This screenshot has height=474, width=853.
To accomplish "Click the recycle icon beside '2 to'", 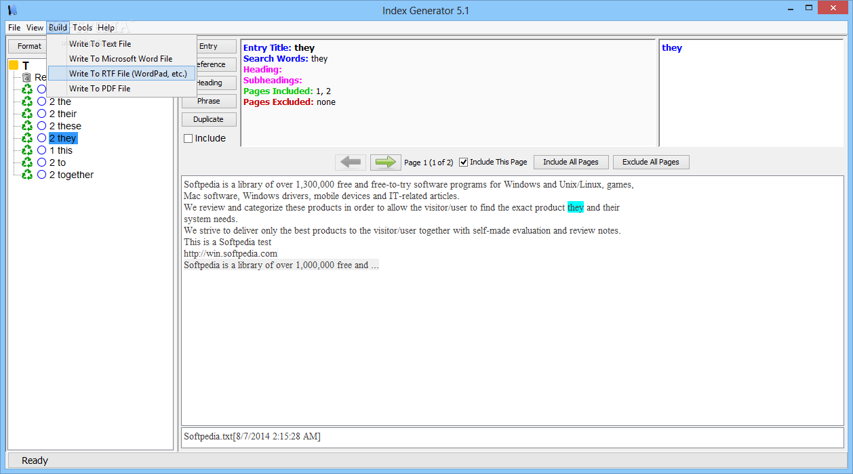I will pyautogui.click(x=27, y=163).
